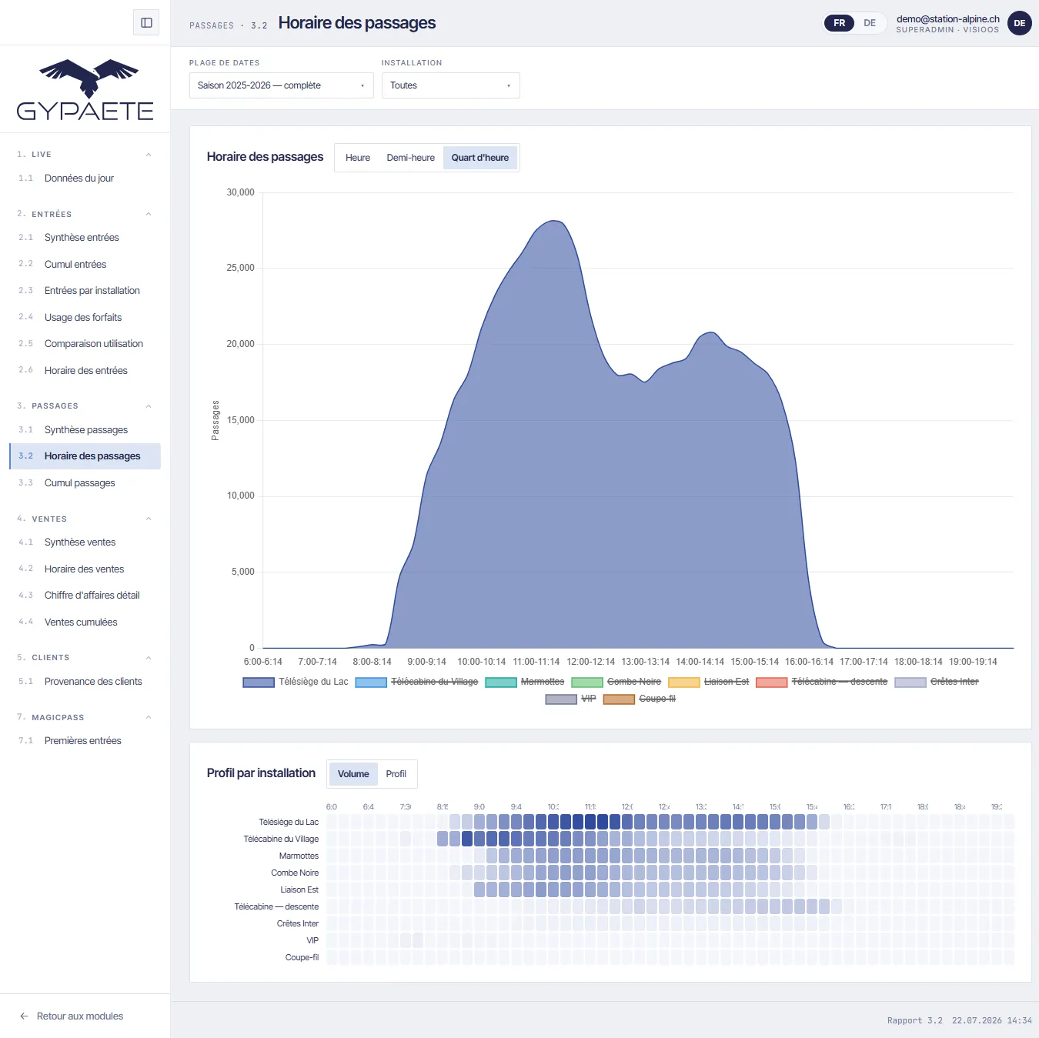Open the Plage de dates dropdown
1039x1038 pixels.
pos(281,85)
